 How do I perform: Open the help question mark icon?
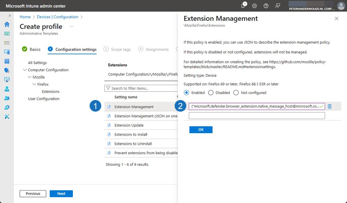266,6
